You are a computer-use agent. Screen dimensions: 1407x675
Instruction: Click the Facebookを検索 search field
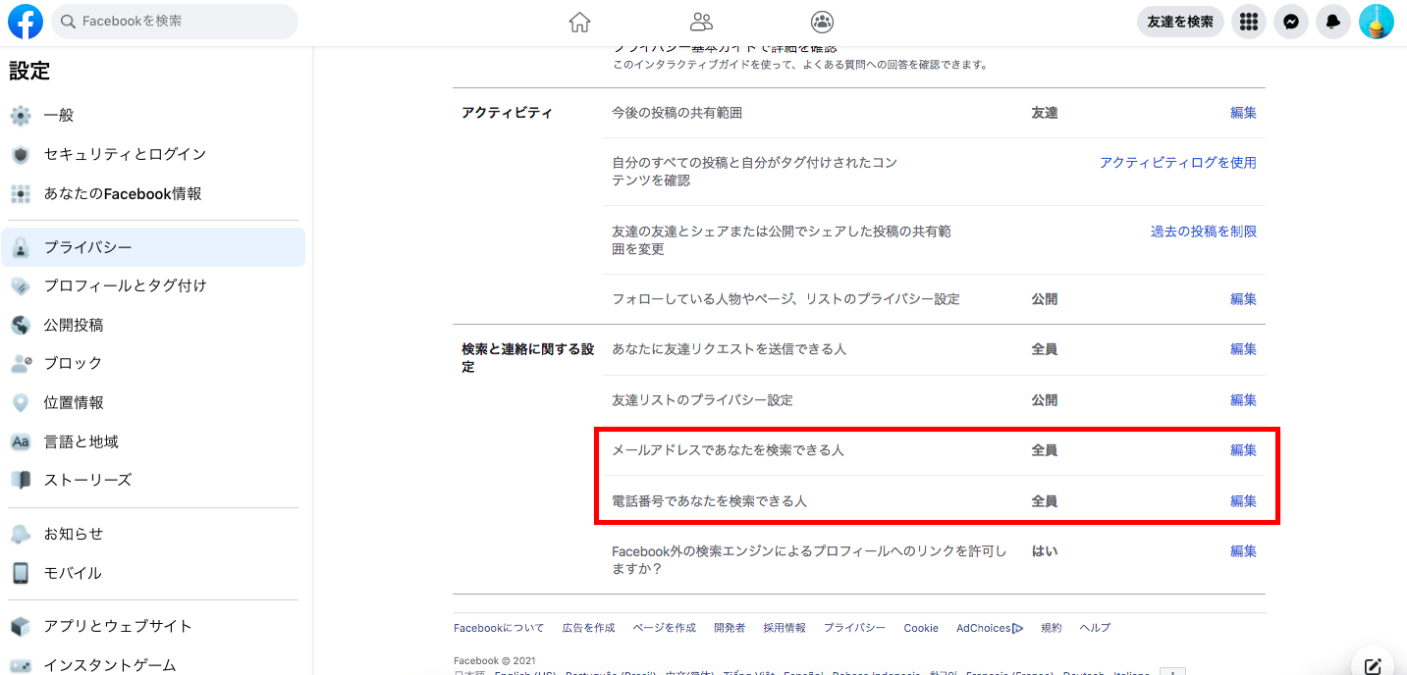[x=175, y=22]
